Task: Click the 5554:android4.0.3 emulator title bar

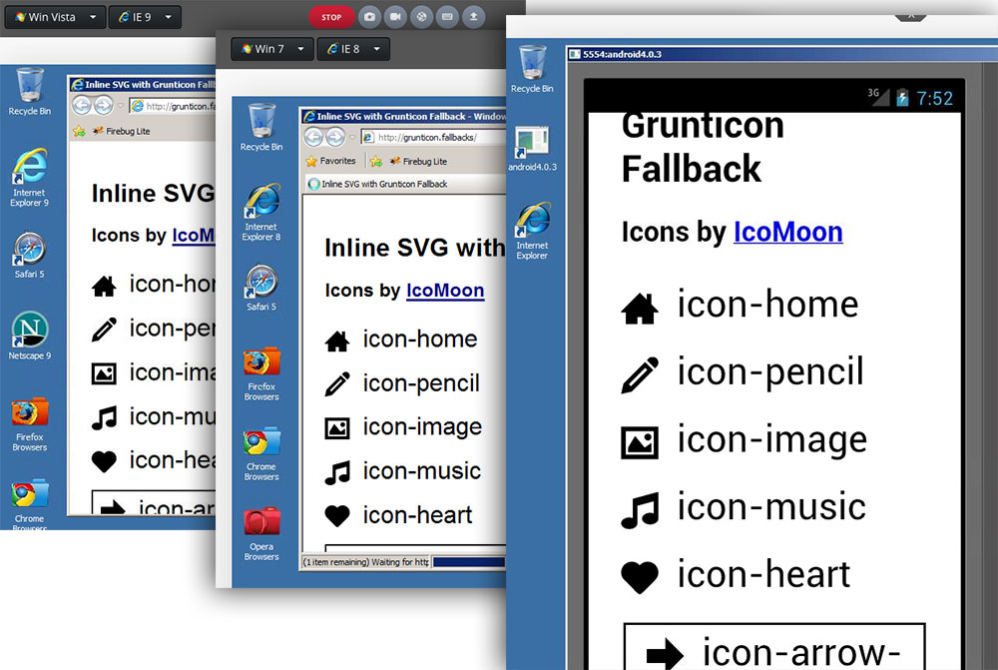Action: click(x=782, y=54)
